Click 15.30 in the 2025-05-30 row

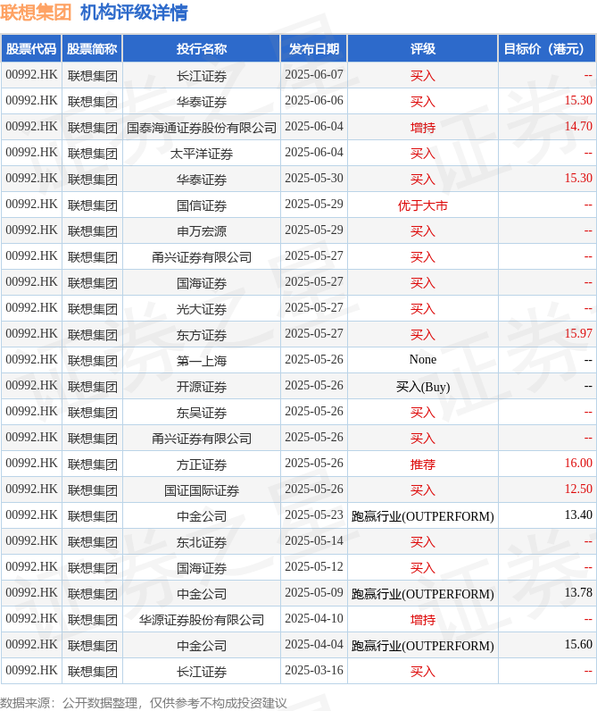click(578, 178)
